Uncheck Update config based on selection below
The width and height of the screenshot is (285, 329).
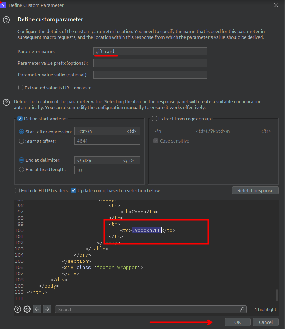coord(74,190)
